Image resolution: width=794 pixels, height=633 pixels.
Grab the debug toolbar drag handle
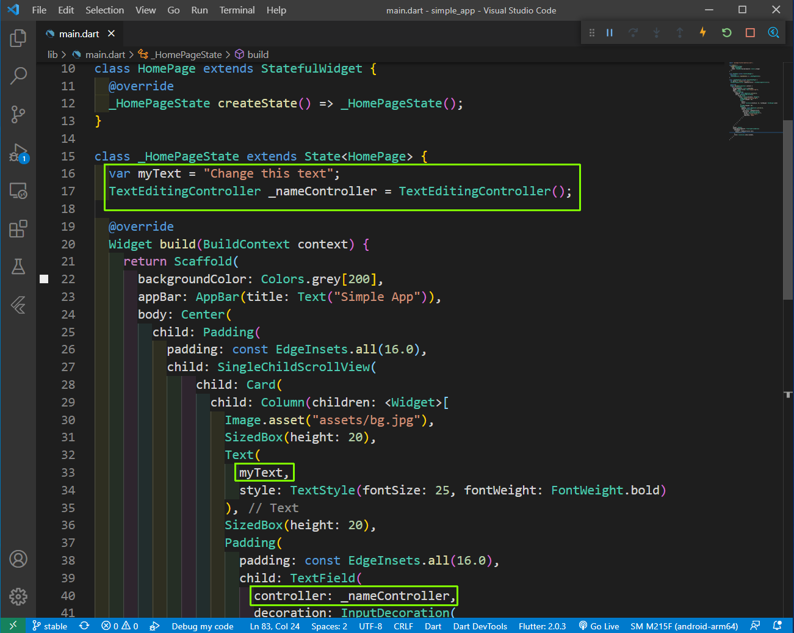click(x=591, y=33)
